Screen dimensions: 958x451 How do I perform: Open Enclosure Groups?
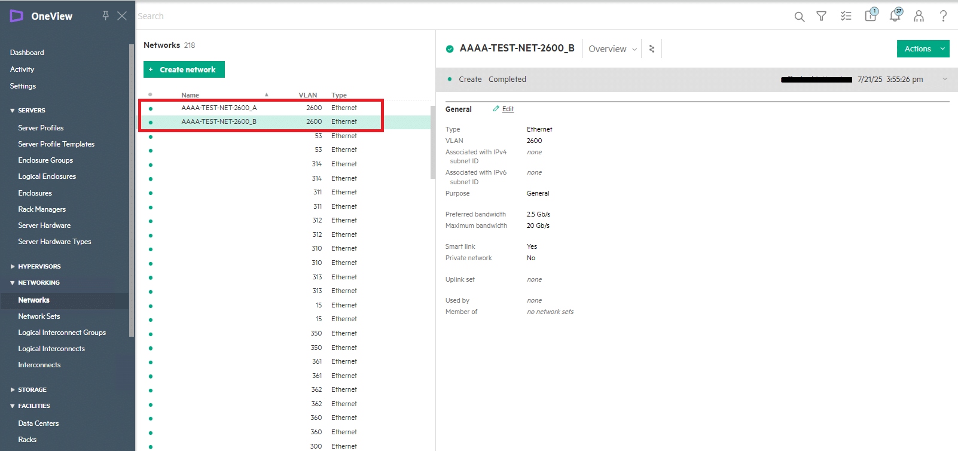[45, 160]
